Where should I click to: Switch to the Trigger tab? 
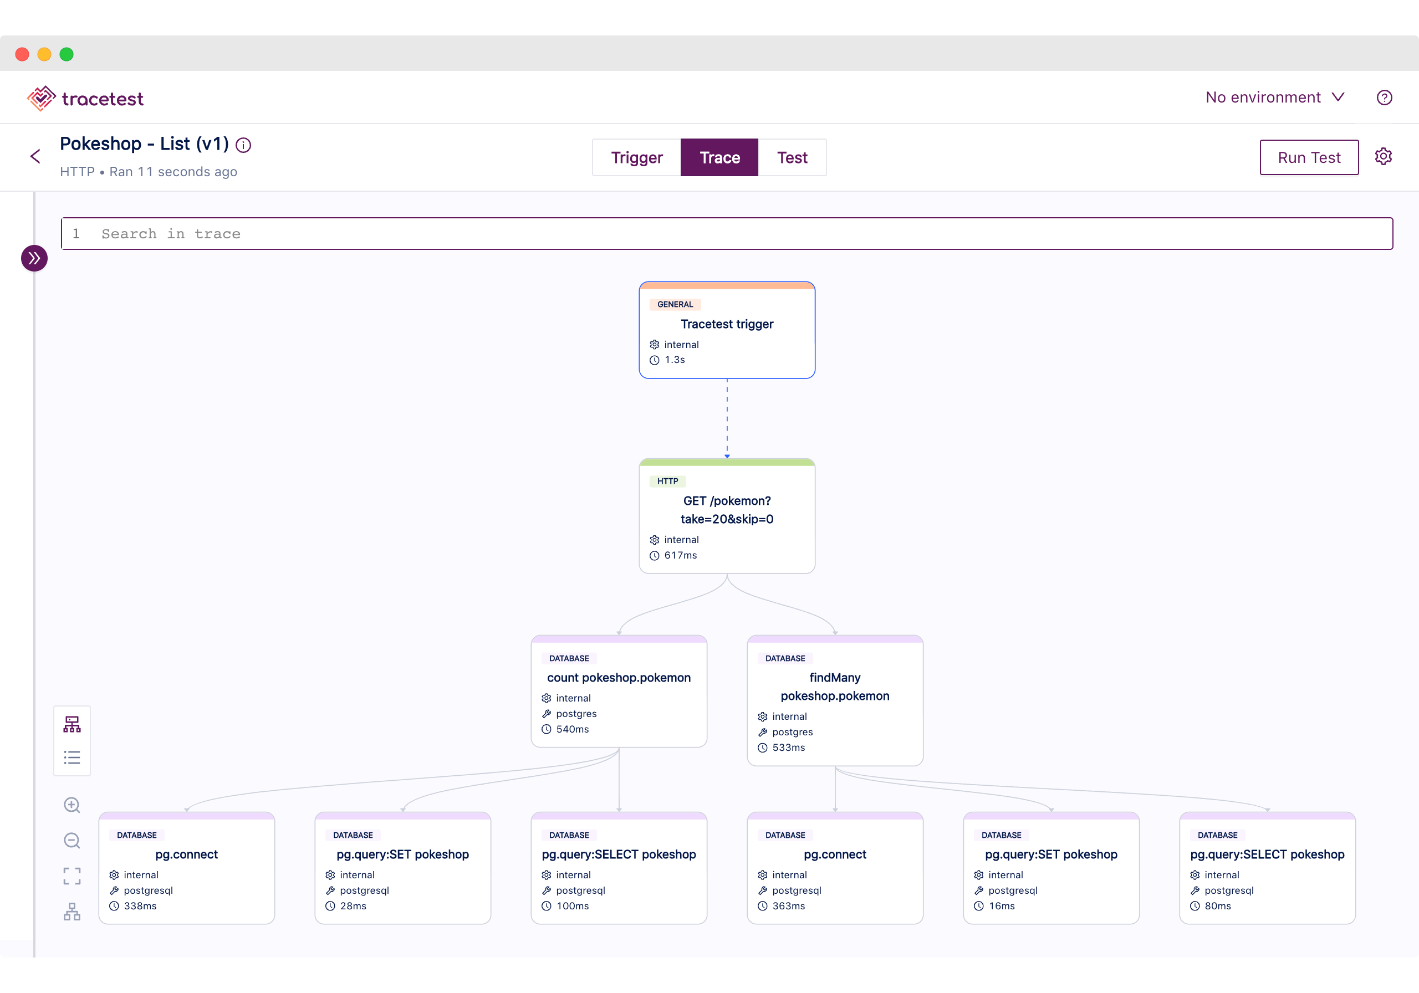[636, 157]
